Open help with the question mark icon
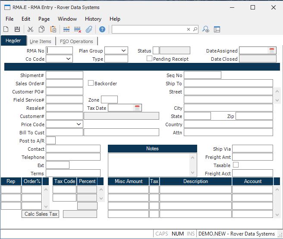This screenshot has width=283, height=239. [102, 29]
